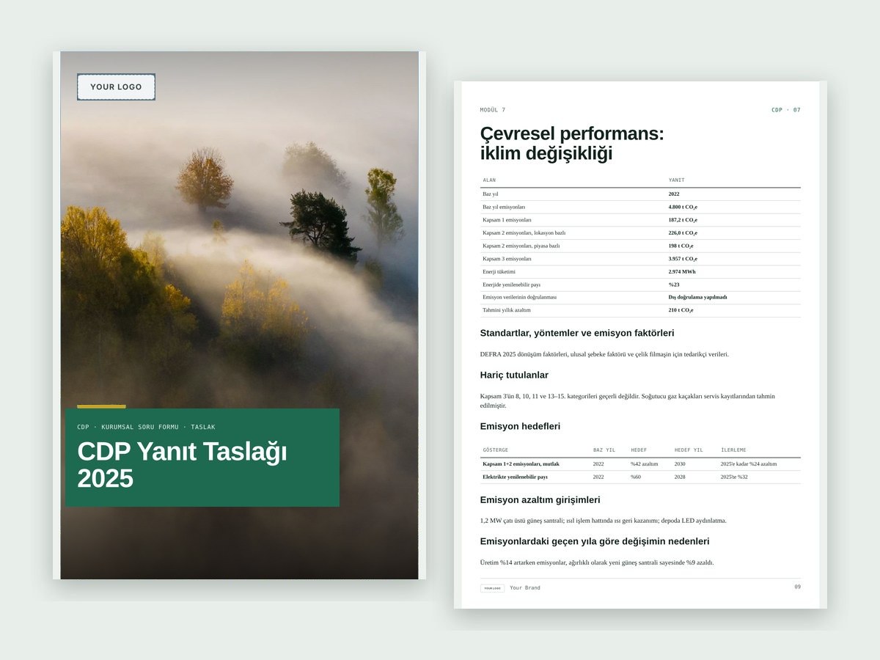Click the 'Emisyon azaltım girişimleri' heading
880x660 pixels.
click(540, 500)
